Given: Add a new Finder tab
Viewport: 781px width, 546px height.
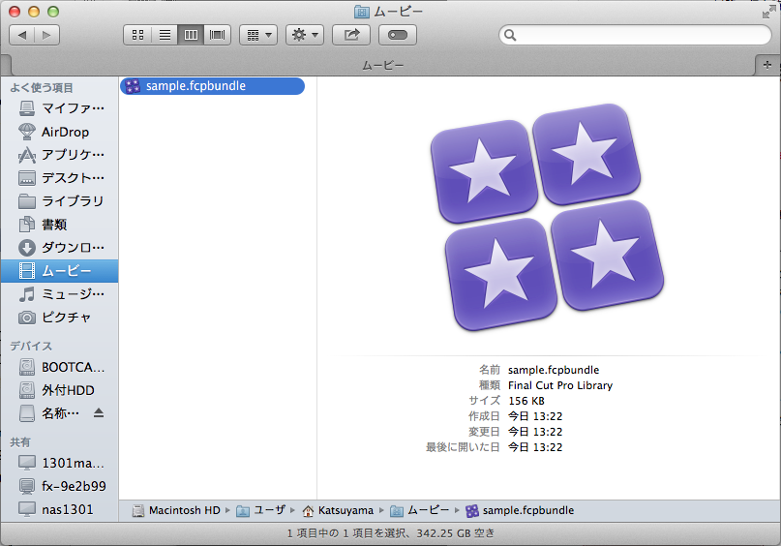Looking at the screenshot, I should (767, 65).
